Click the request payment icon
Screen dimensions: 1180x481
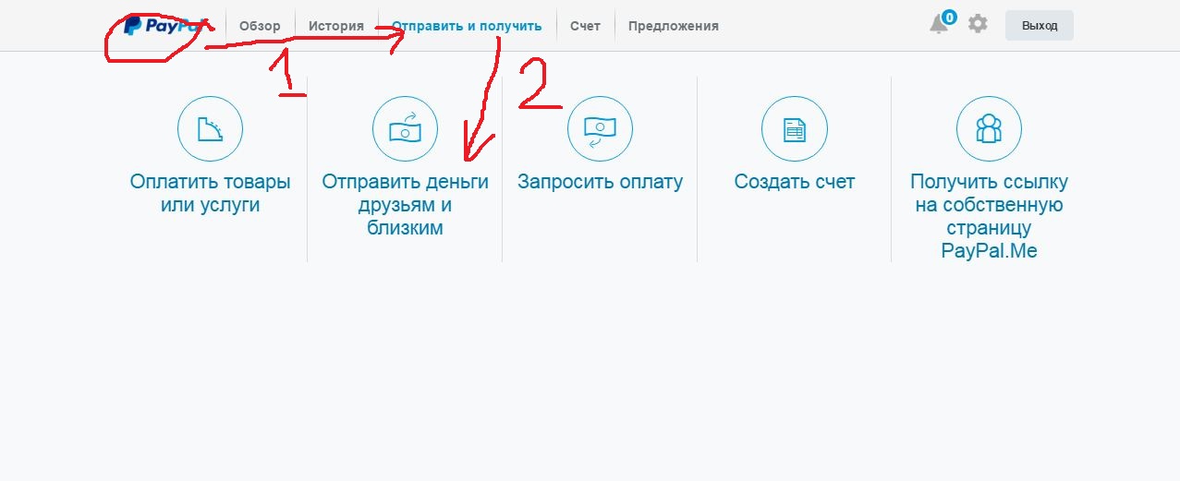600,129
